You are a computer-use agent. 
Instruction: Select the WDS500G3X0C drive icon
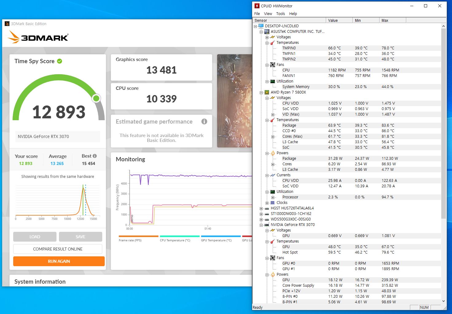point(267,219)
